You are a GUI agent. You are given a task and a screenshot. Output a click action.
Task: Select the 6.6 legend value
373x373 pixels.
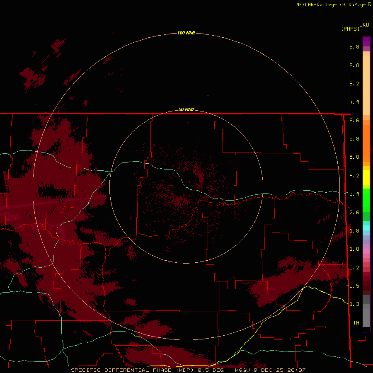click(x=354, y=120)
